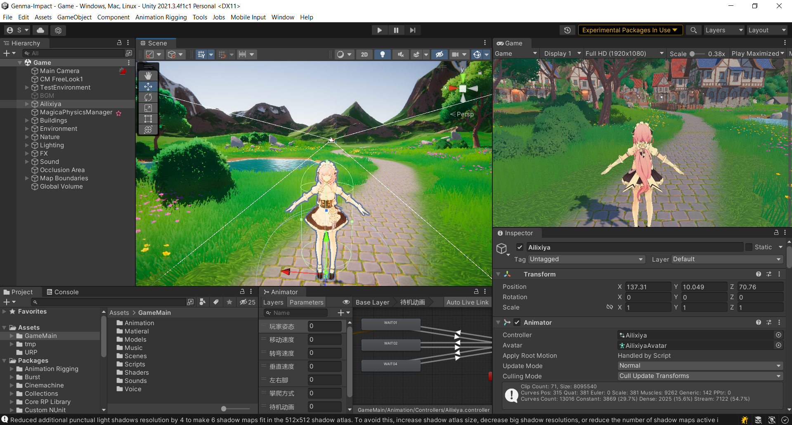Open the Scene camera settings icon
Screen dimensions: 792x425
pyautogui.click(x=455, y=54)
